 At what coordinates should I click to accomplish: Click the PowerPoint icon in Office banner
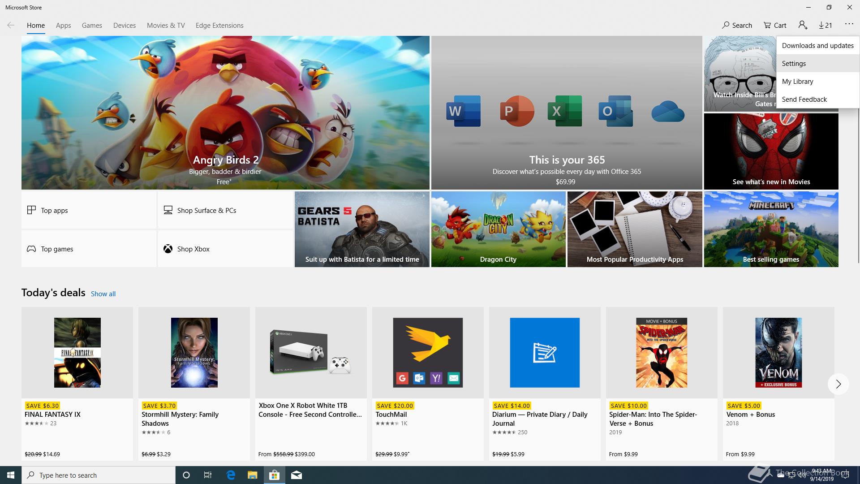516,111
